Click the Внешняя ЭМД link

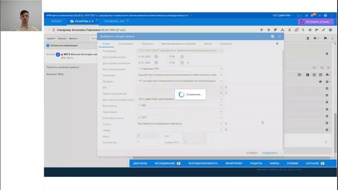(x=55, y=74)
